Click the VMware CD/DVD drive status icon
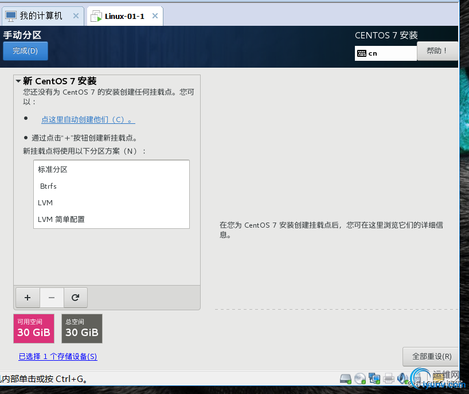 (360, 379)
